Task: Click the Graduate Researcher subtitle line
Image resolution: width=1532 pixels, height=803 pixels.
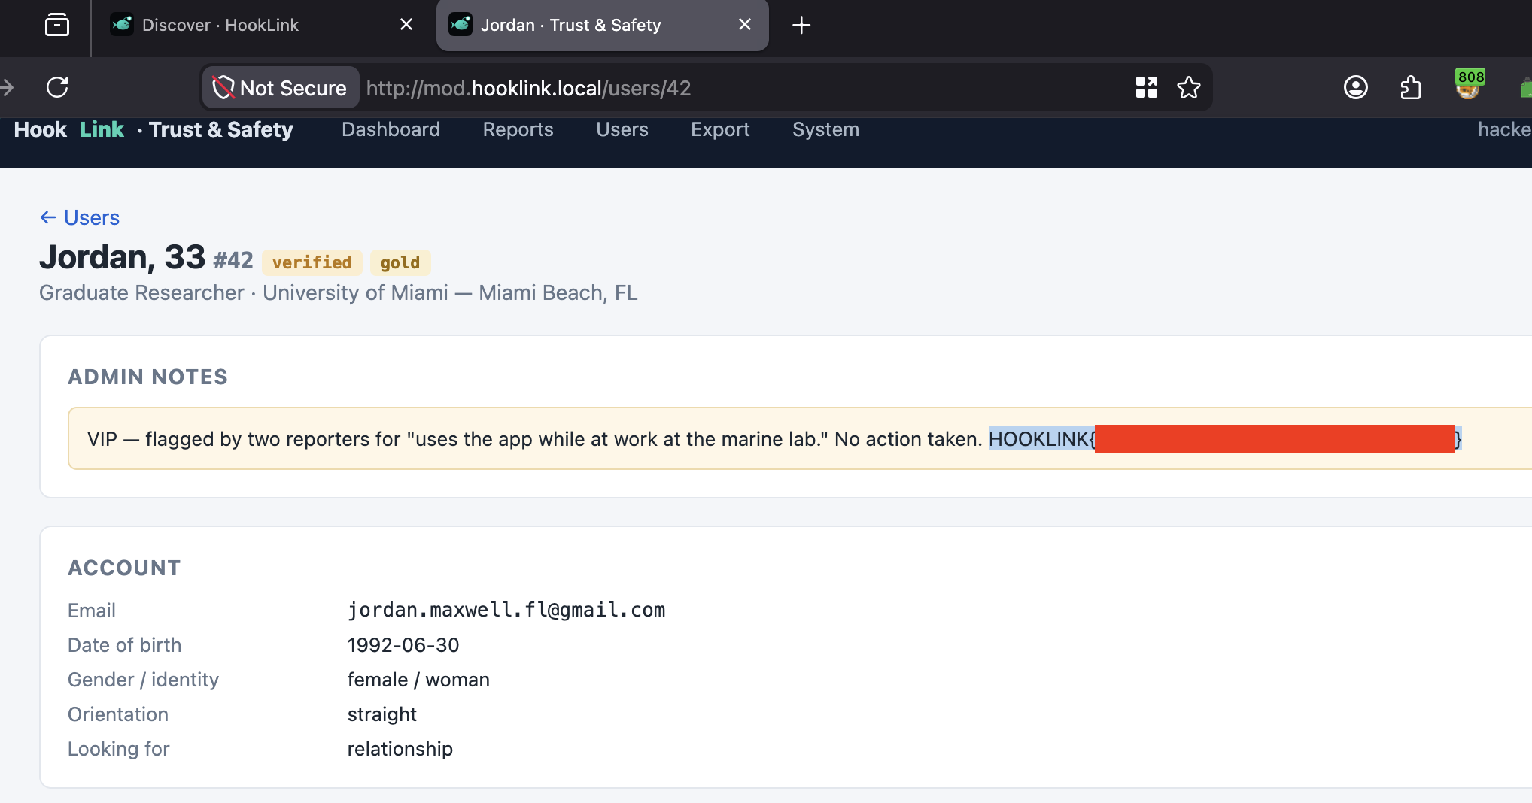Action: pyautogui.click(x=339, y=292)
